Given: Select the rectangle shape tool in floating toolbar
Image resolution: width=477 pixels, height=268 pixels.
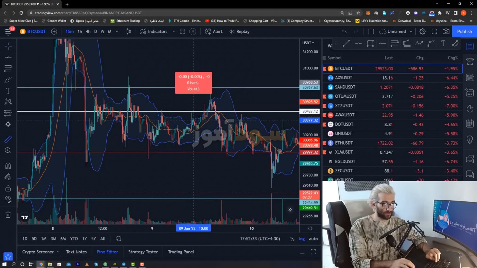Looking at the screenshot, I should (x=370, y=44).
